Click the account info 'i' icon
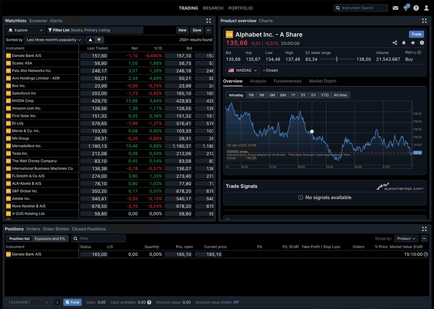 (57, 302)
